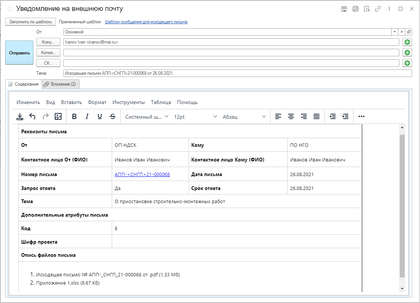The height and width of the screenshot is (303, 420).
Task: Switch to the Содержание tab
Action: (x=24, y=84)
